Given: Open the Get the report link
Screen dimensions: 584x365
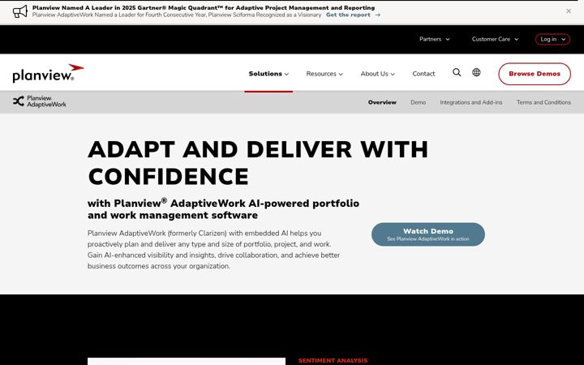Looking at the screenshot, I should pyautogui.click(x=348, y=15).
